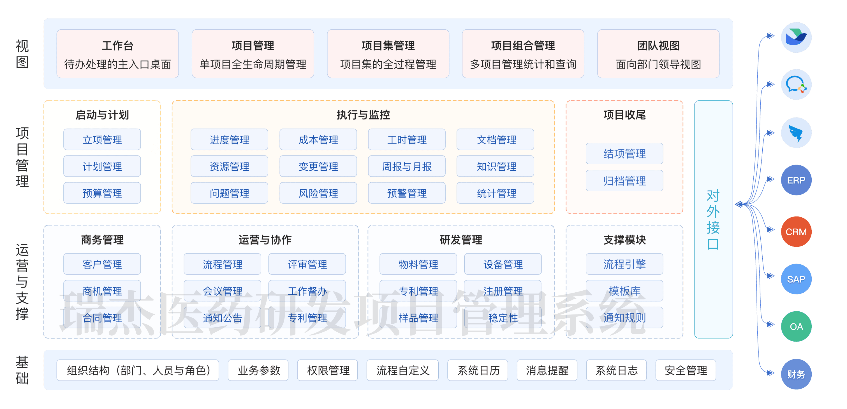Click 系统日历 in 基础 row
This screenshot has width=847, height=409.
pyautogui.click(x=478, y=370)
